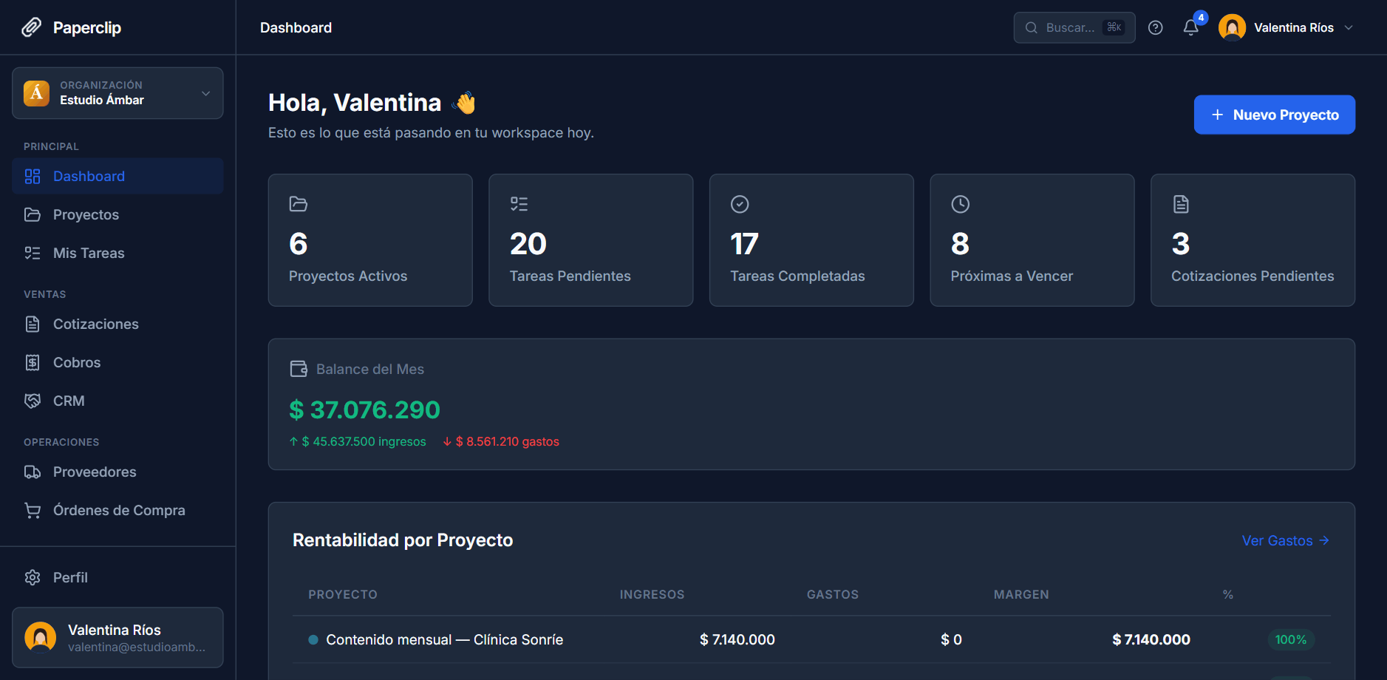Open Perfil settings in sidebar
Screen dimensions: 1387x680
[x=117, y=577]
